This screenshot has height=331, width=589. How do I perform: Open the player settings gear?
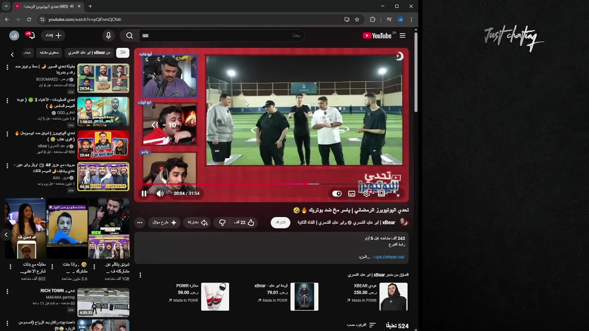tap(367, 194)
